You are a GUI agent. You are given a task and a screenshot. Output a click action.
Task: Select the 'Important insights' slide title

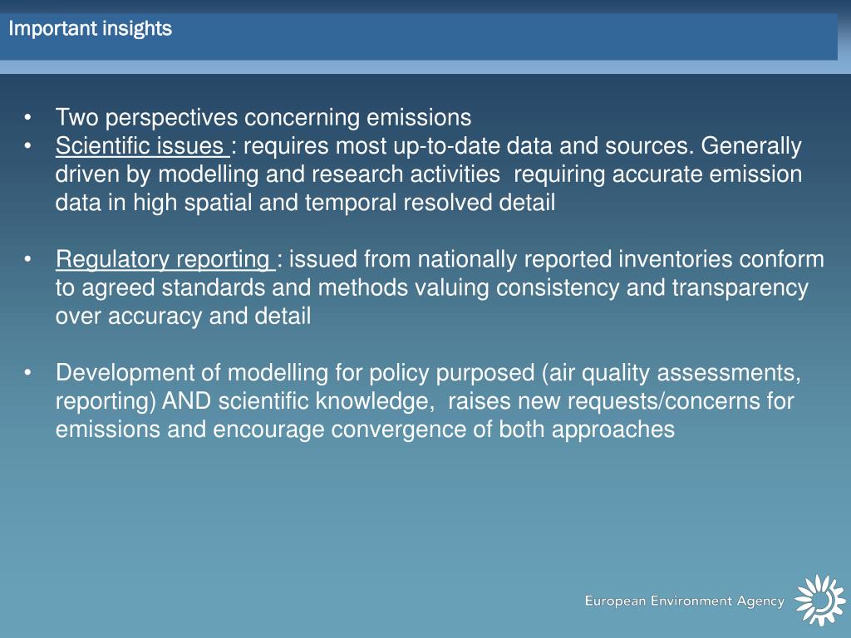pyautogui.click(x=90, y=28)
